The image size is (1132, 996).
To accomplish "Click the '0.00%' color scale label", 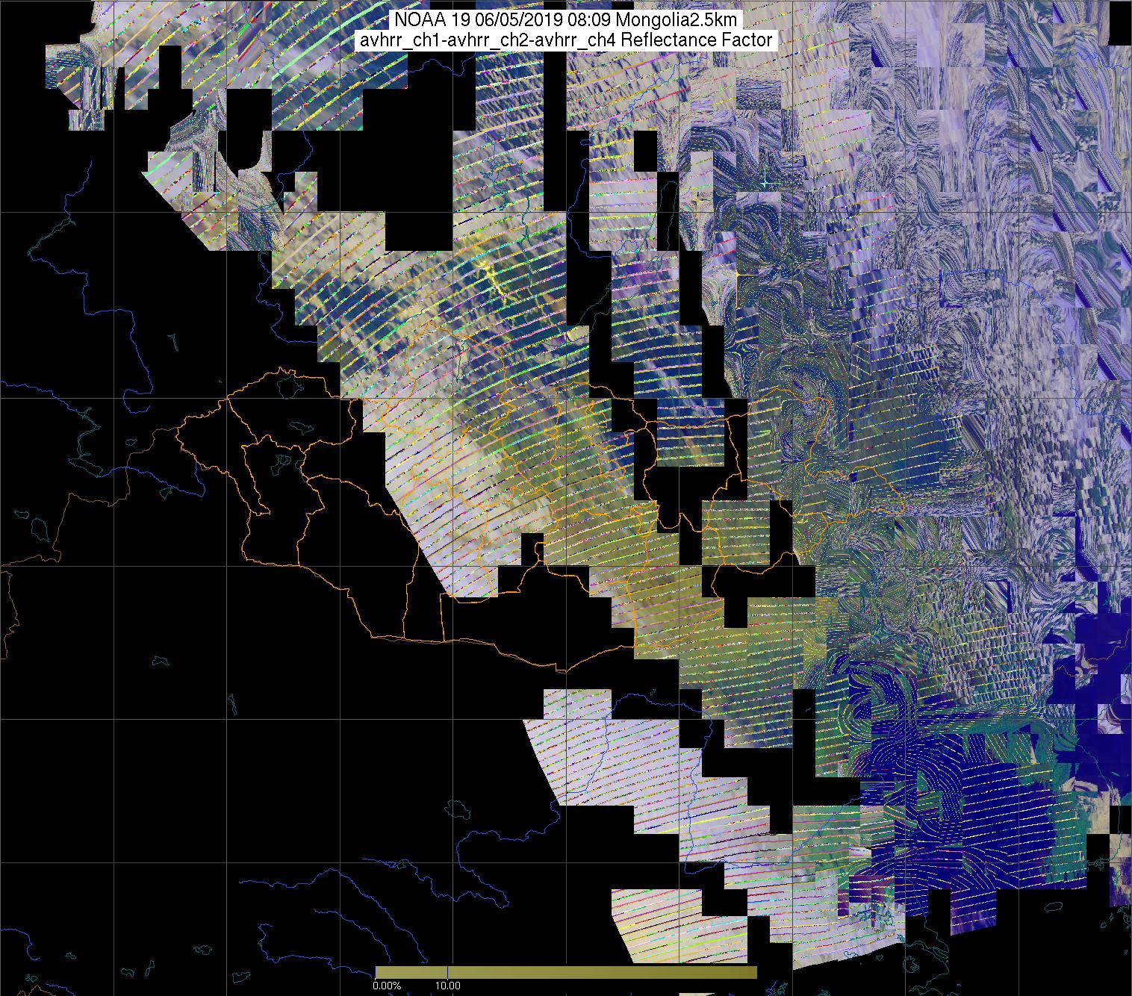I will pyautogui.click(x=387, y=986).
